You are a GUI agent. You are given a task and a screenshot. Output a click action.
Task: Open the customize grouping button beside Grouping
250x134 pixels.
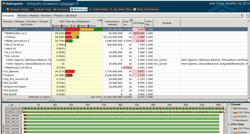point(247,15)
